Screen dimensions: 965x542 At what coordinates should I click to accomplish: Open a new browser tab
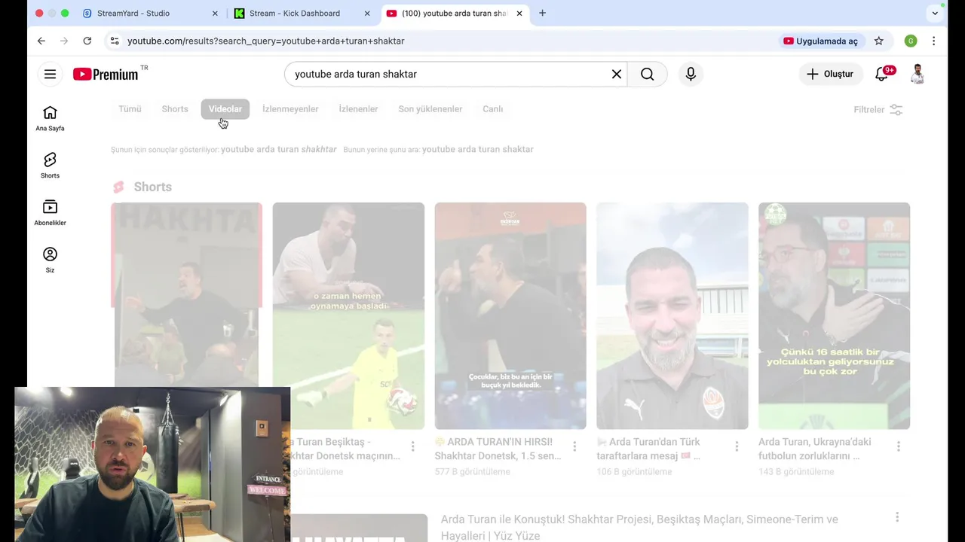coord(542,13)
